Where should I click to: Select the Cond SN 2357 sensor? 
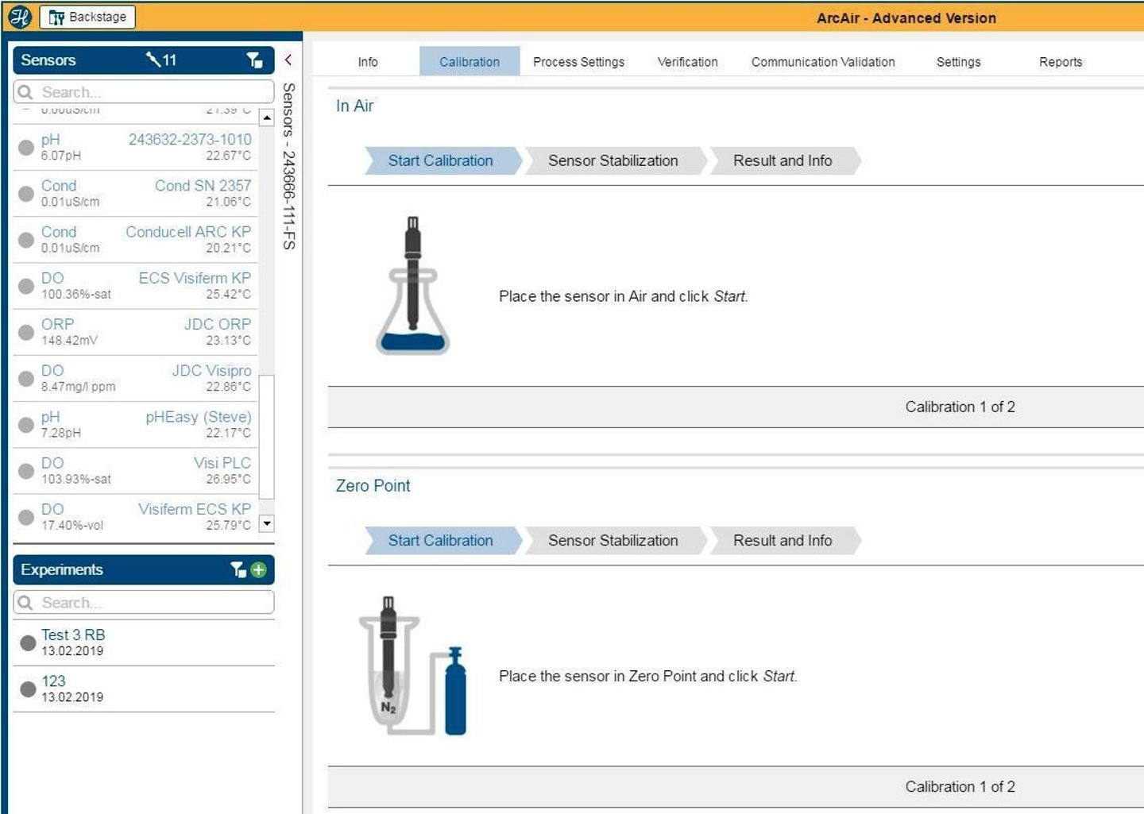(x=136, y=193)
